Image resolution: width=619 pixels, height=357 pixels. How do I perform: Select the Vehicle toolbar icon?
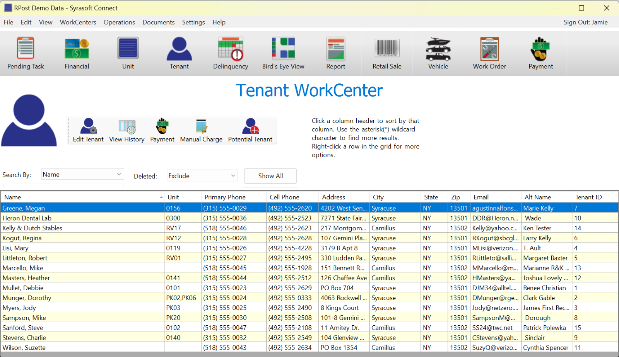[x=438, y=54]
